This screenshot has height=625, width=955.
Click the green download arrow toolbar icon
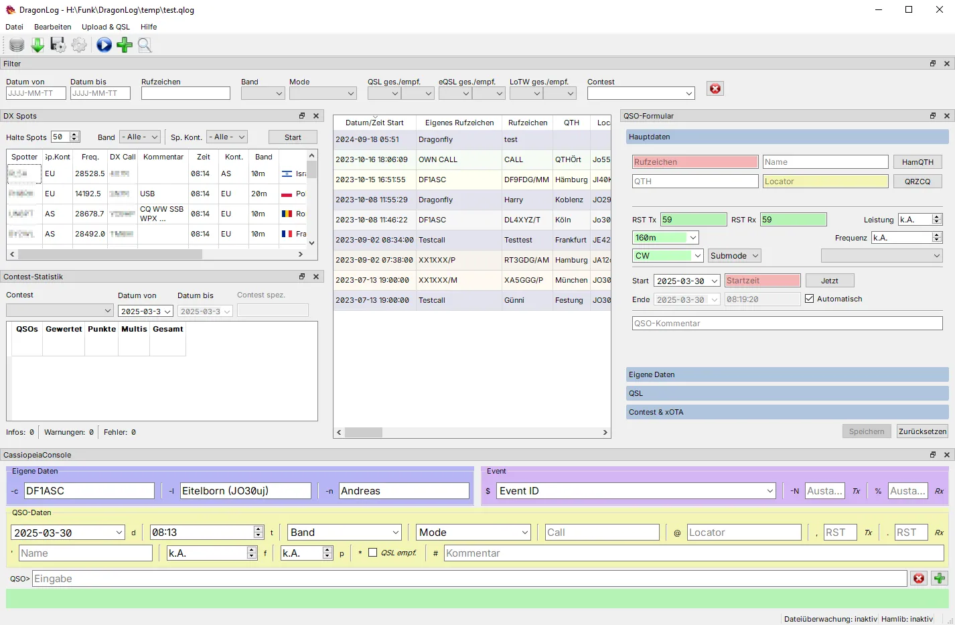(x=38, y=45)
